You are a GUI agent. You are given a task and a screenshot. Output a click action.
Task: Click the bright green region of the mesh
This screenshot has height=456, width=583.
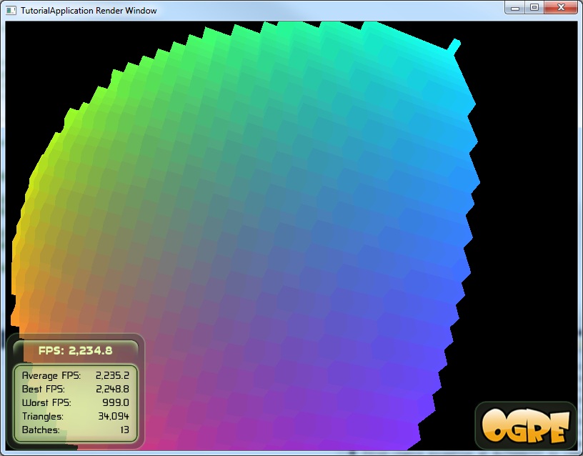tap(129, 93)
